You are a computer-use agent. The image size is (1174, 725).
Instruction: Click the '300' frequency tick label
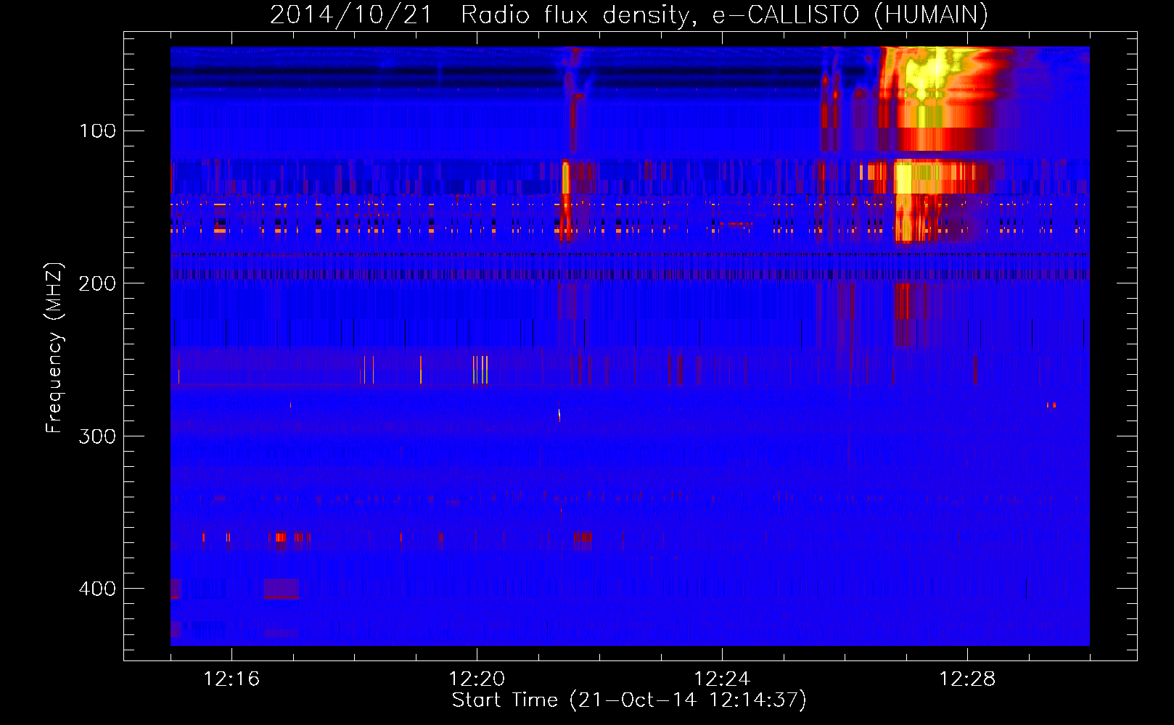coord(97,436)
